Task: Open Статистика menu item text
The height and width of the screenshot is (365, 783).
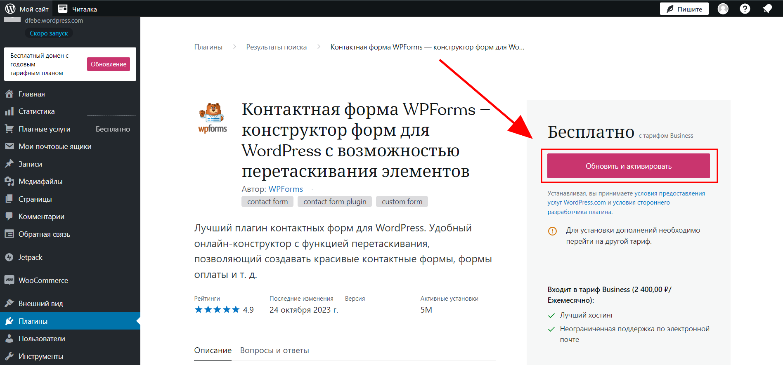Action: [x=37, y=111]
